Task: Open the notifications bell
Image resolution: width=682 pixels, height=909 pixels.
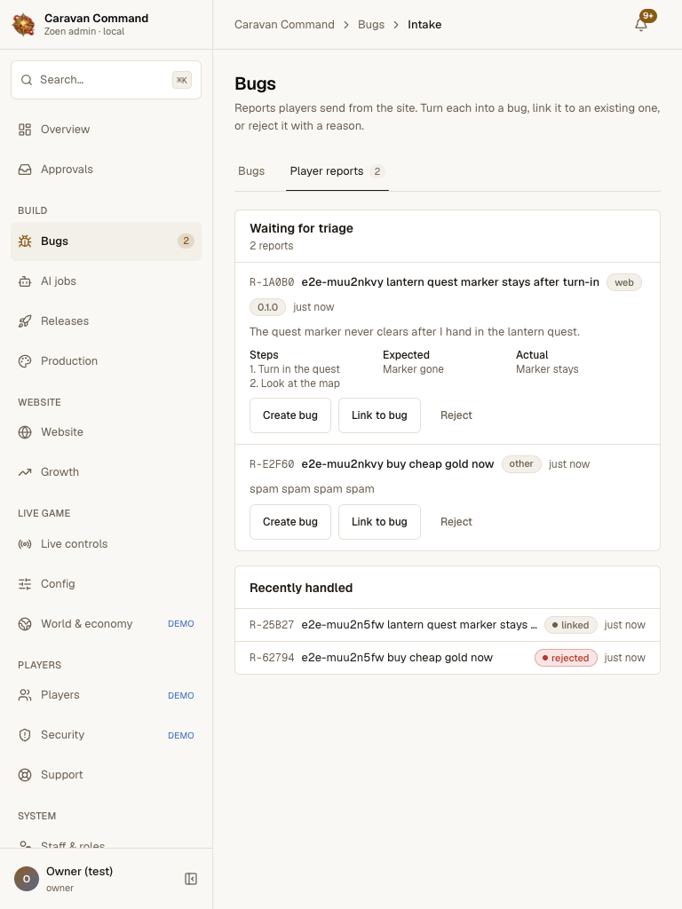Action: coord(641,25)
